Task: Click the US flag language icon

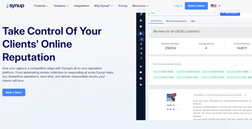Action: [214, 6]
